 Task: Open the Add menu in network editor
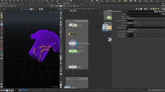tap(65, 9)
